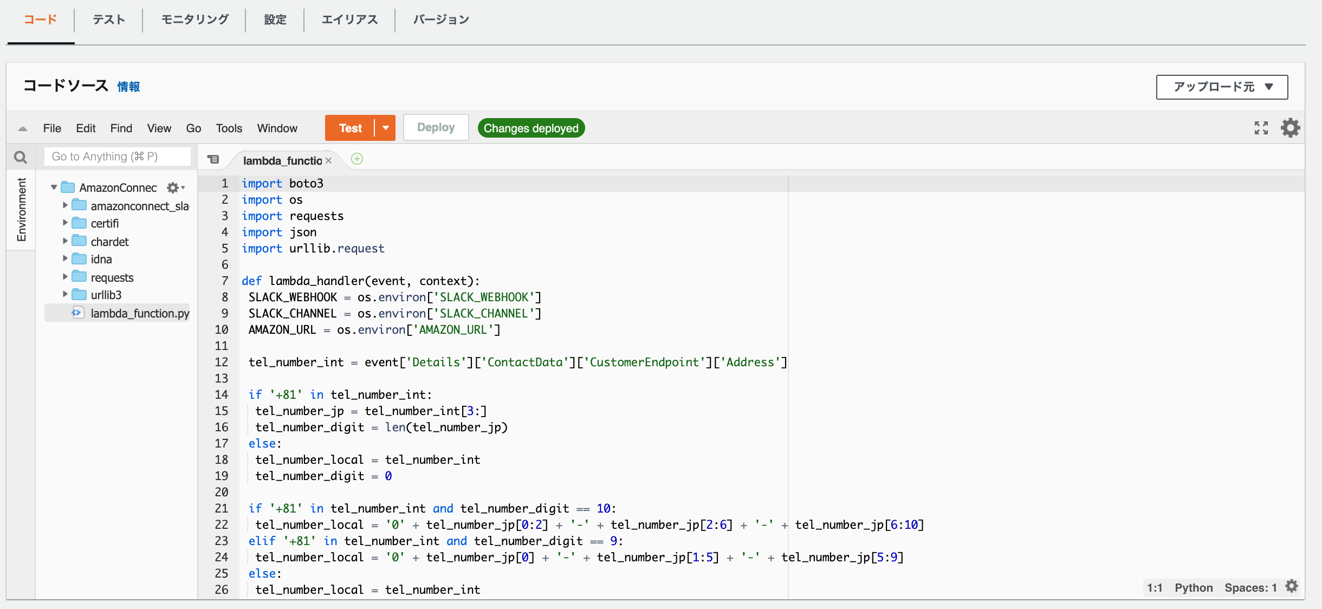Collapse the AmazonConnect root folder
This screenshot has height=609, width=1322.
tap(54, 187)
